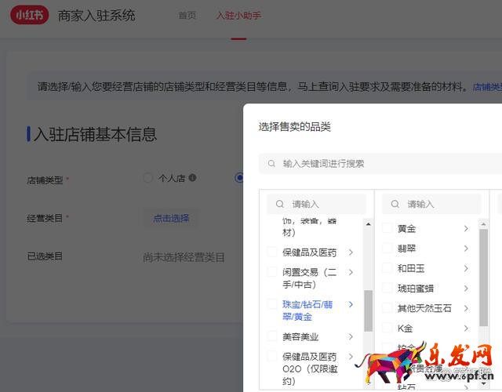Image resolution: width=502 pixels, height=392 pixels.
Task: Enable the 和田玉 checkbox
Action: point(387,268)
